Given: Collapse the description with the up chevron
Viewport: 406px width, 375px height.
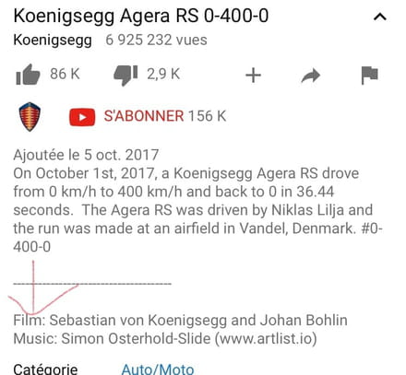Looking at the screenshot, I should (x=380, y=17).
